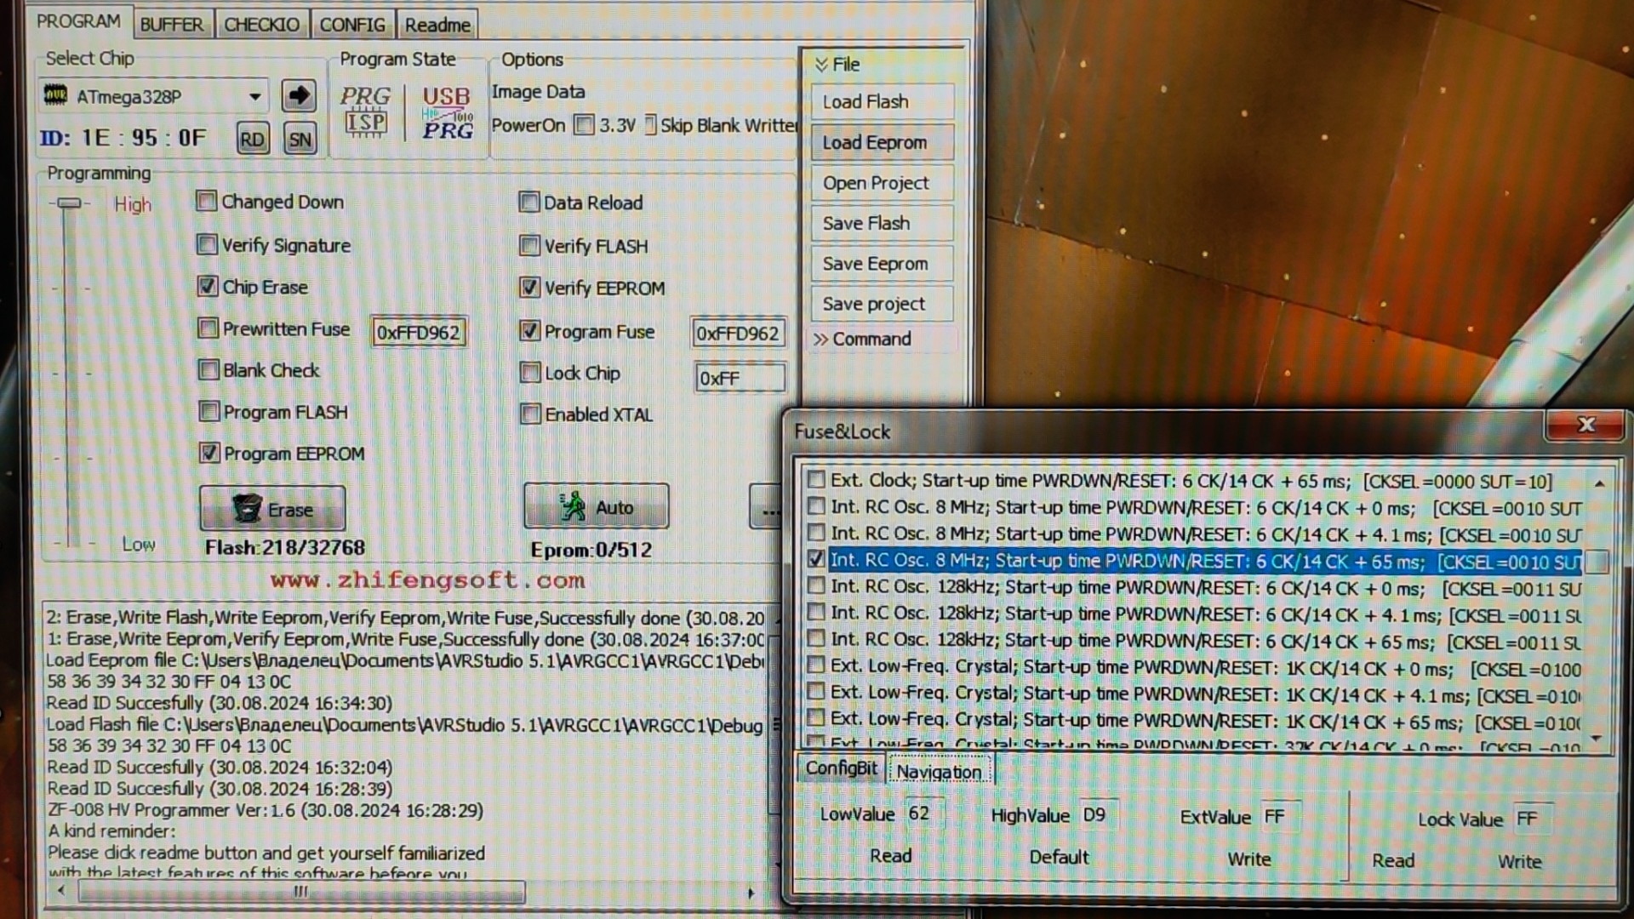Image resolution: width=1634 pixels, height=919 pixels.
Task: Click the PRG ISP program state icon
Action: (x=366, y=111)
